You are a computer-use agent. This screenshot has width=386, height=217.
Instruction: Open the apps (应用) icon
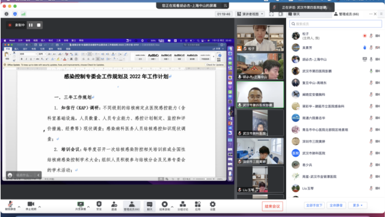[x=198, y=206]
